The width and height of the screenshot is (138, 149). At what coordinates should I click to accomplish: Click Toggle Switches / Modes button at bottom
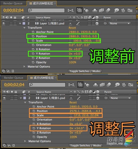86,145
